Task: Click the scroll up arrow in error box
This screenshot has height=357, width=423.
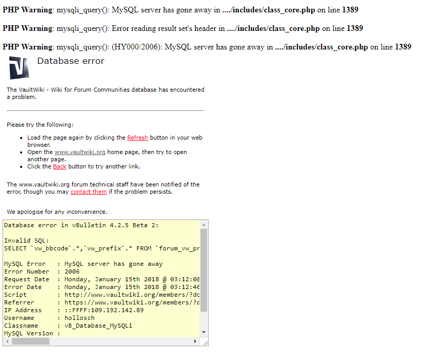Action: (x=204, y=225)
